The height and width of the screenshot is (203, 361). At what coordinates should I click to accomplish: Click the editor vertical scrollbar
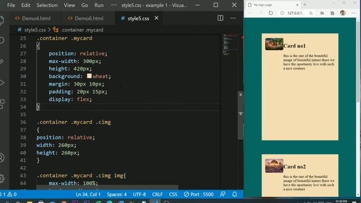pyautogui.click(x=241, y=115)
